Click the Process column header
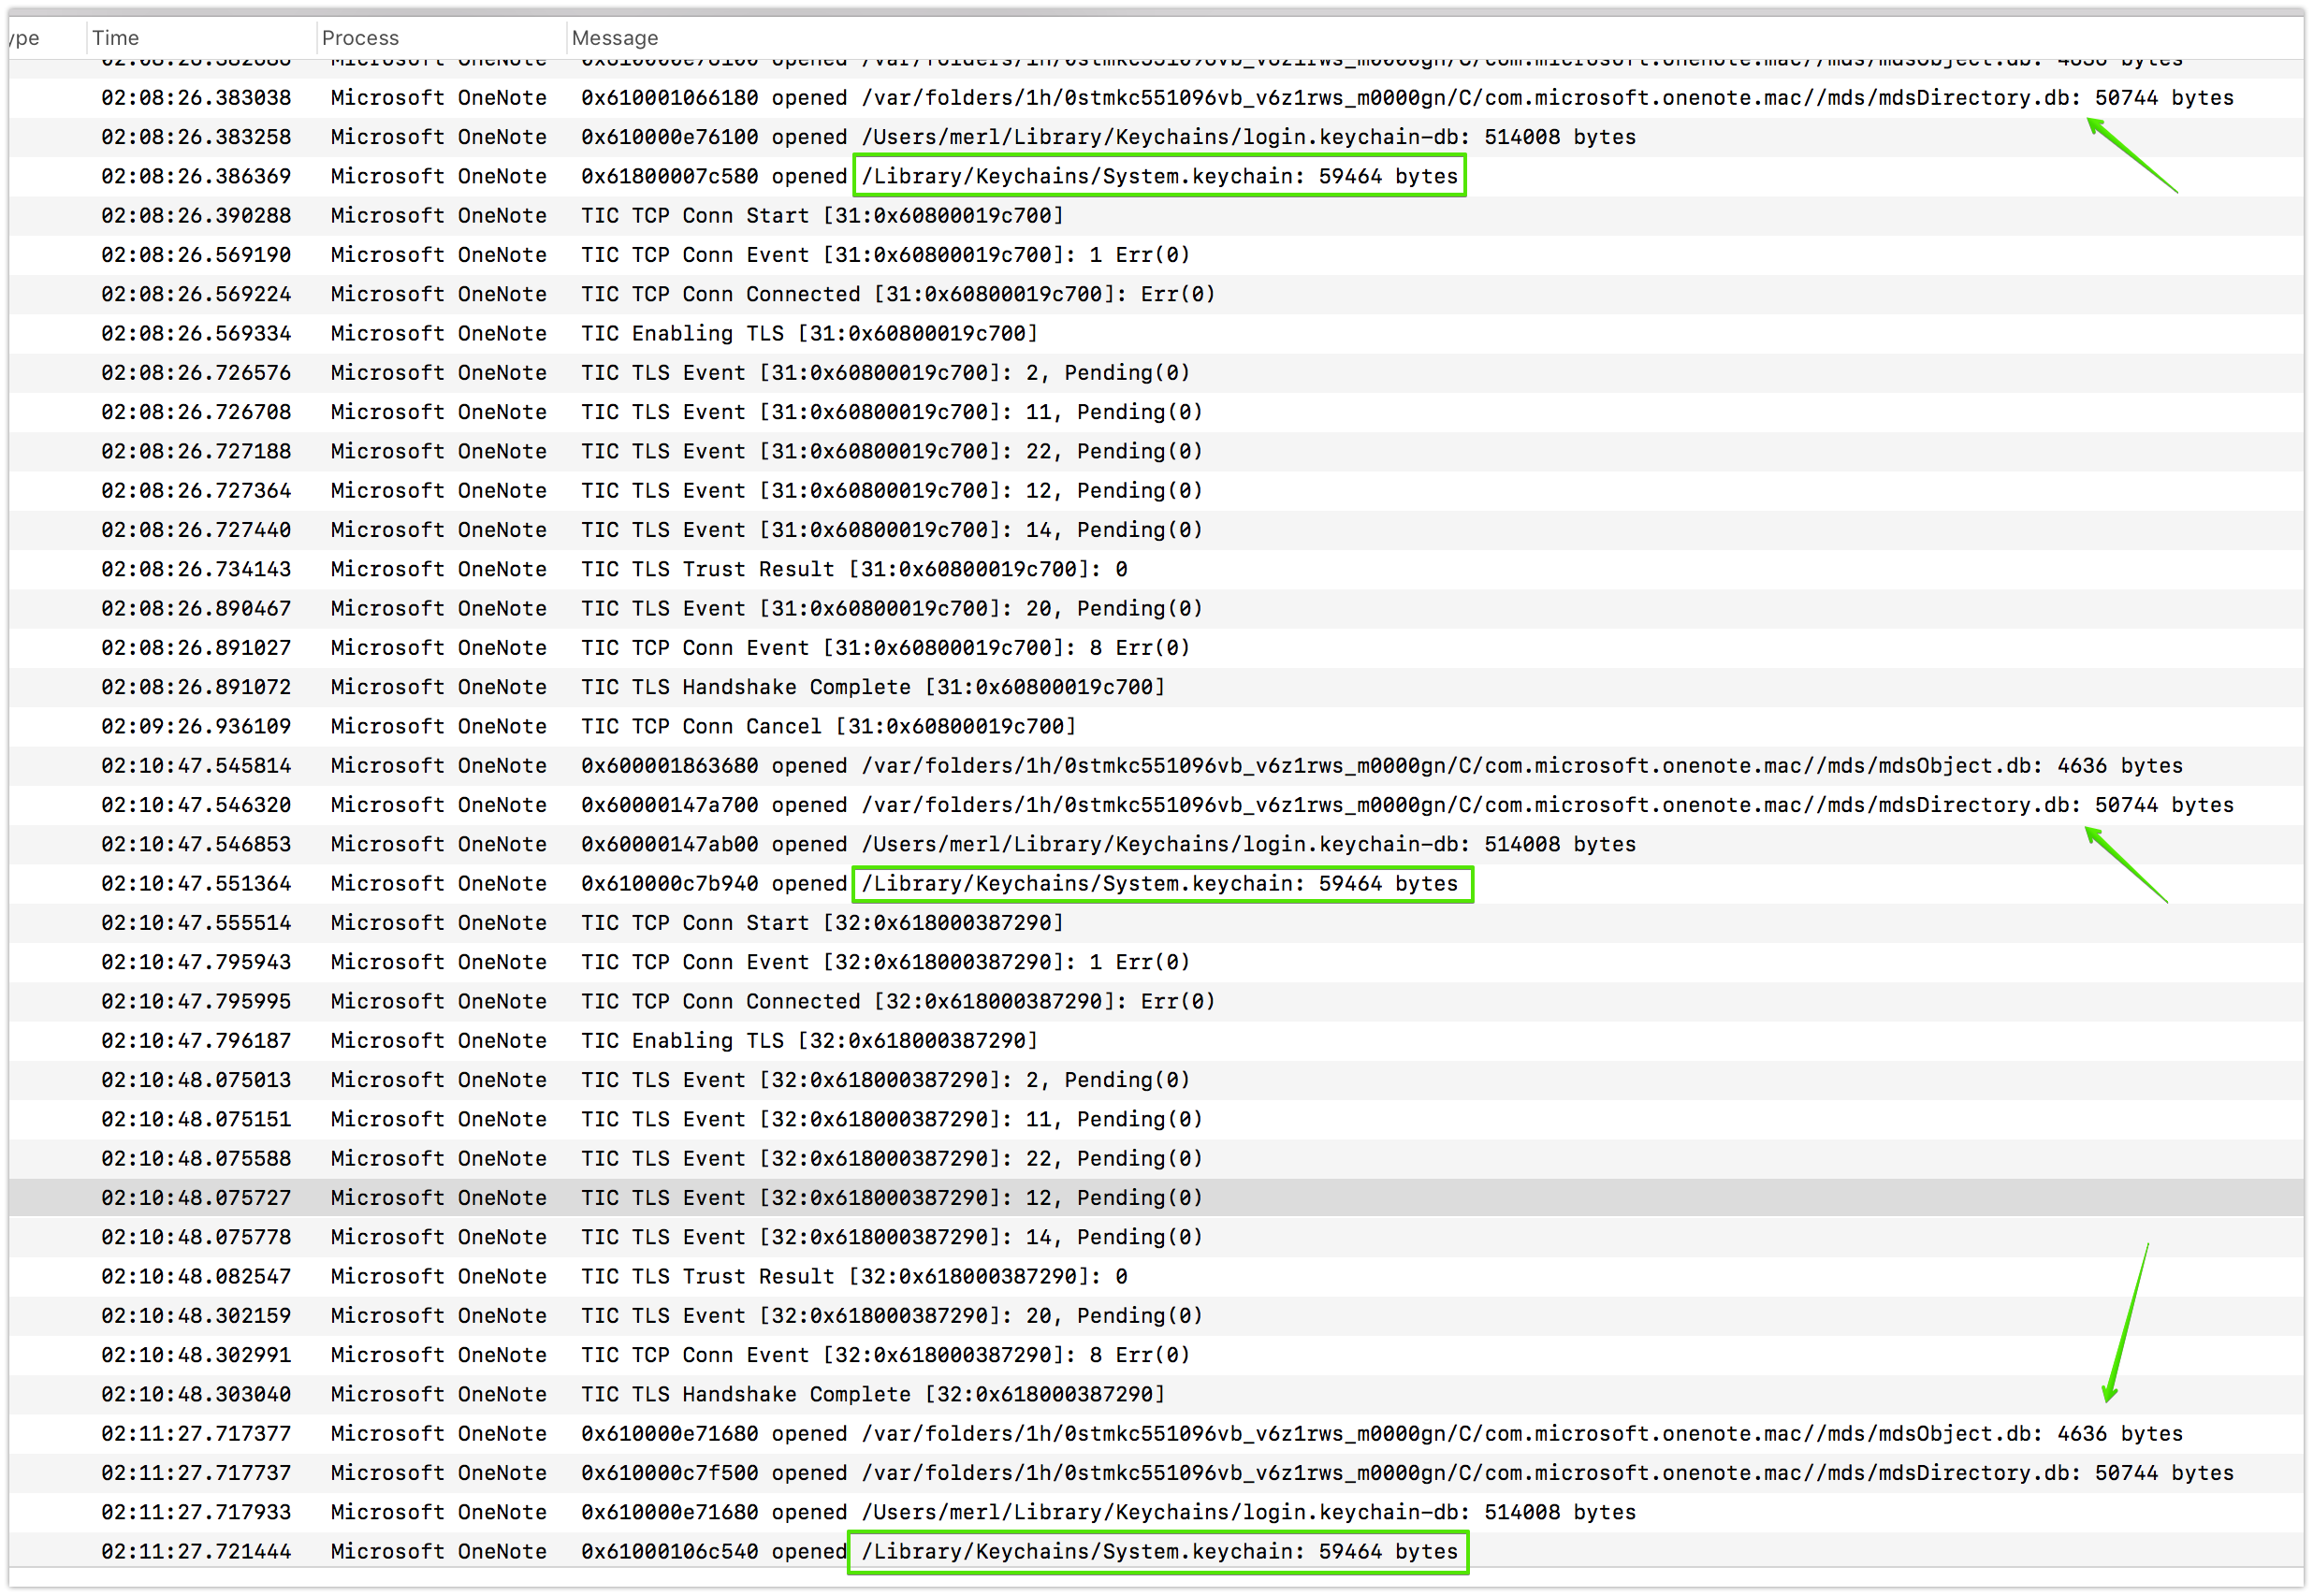The image size is (2313, 1596). pyautogui.click(x=360, y=38)
